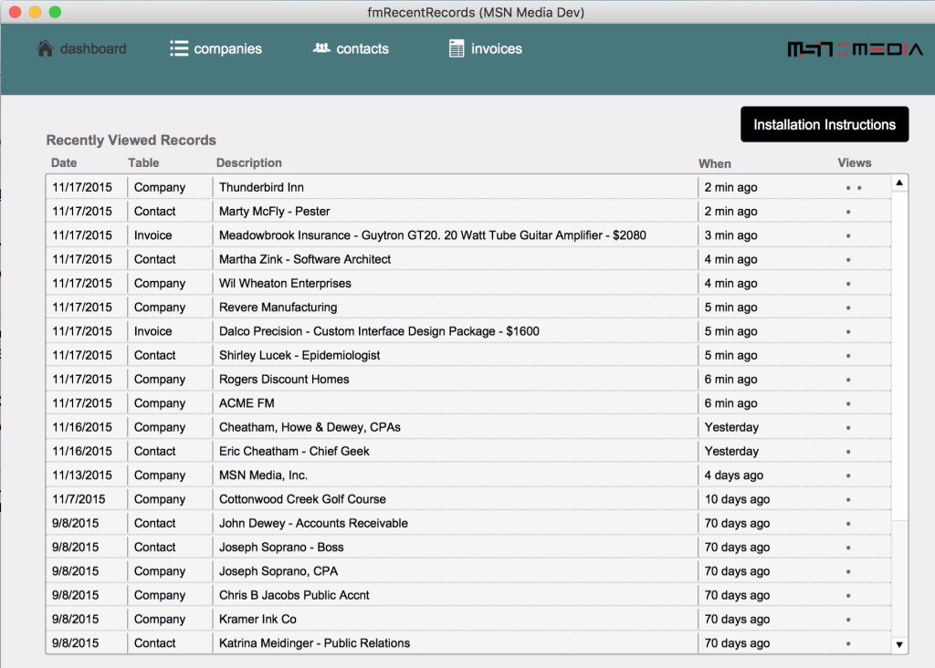Open Cottonwood Creek Golf Course
This screenshot has width=935, height=668.
click(468, 499)
